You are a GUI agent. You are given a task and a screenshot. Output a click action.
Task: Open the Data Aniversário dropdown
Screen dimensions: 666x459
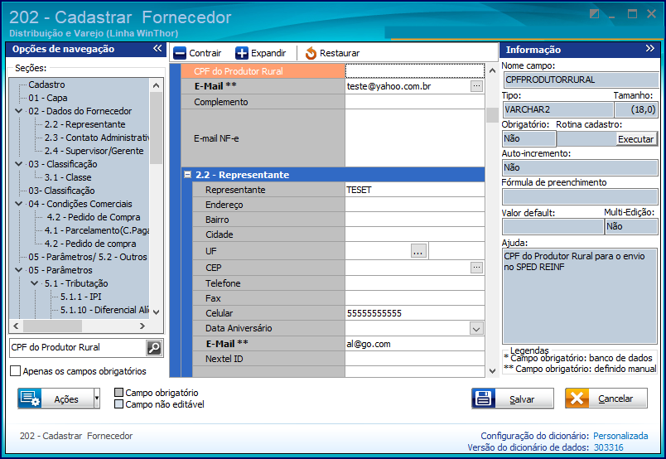(476, 329)
